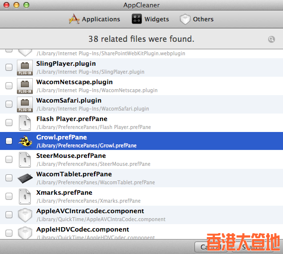Screen dimensions: 283x254
Task: Tick the WacomSafari.plugin checkbox
Action: point(9,104)
